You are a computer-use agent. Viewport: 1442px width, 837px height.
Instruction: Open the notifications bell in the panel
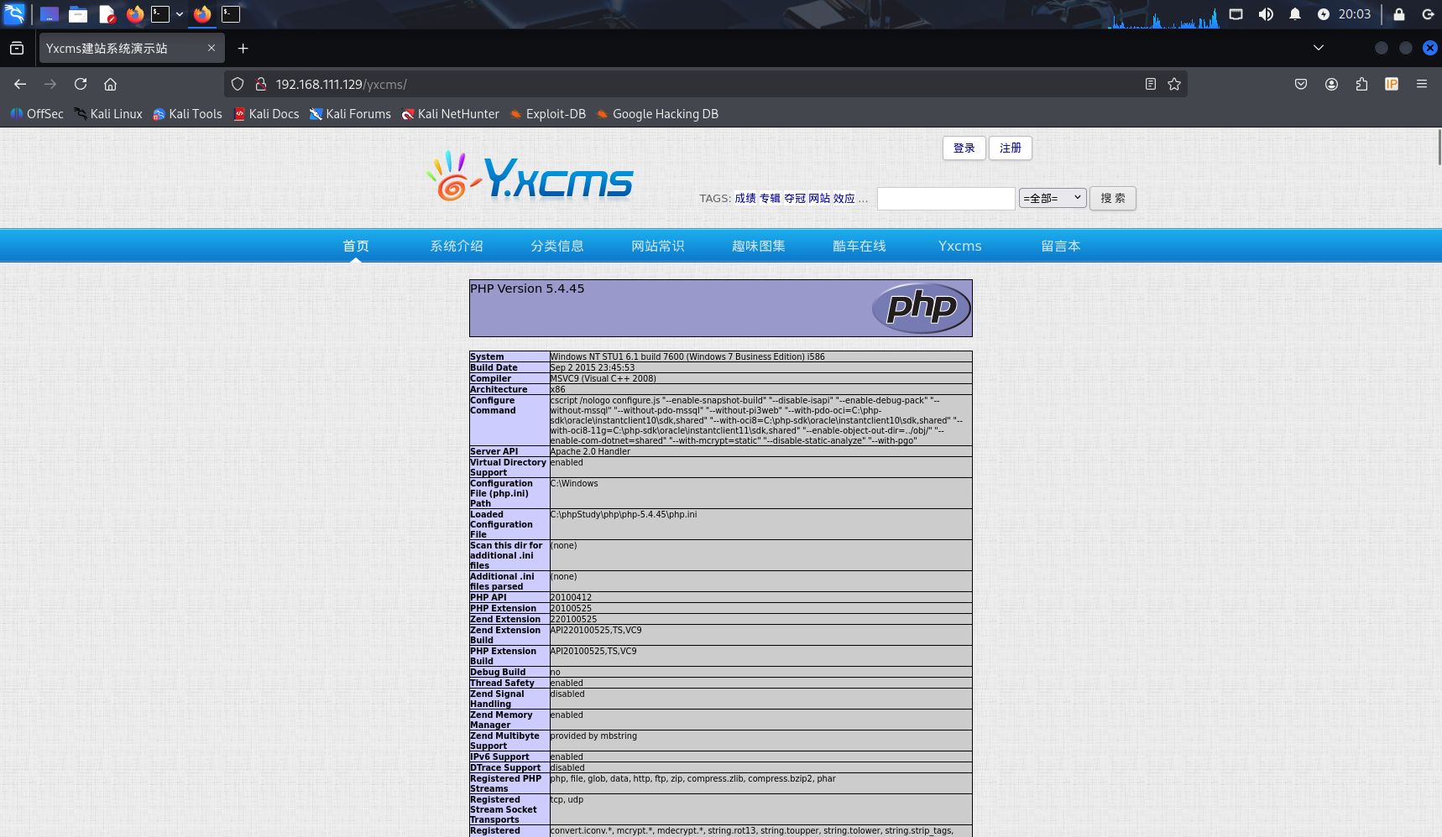pyautogui.click(x=1295, y=14)
